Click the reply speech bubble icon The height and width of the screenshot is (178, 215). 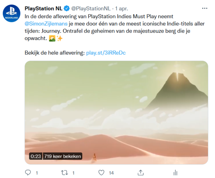[x=28, y=173]
